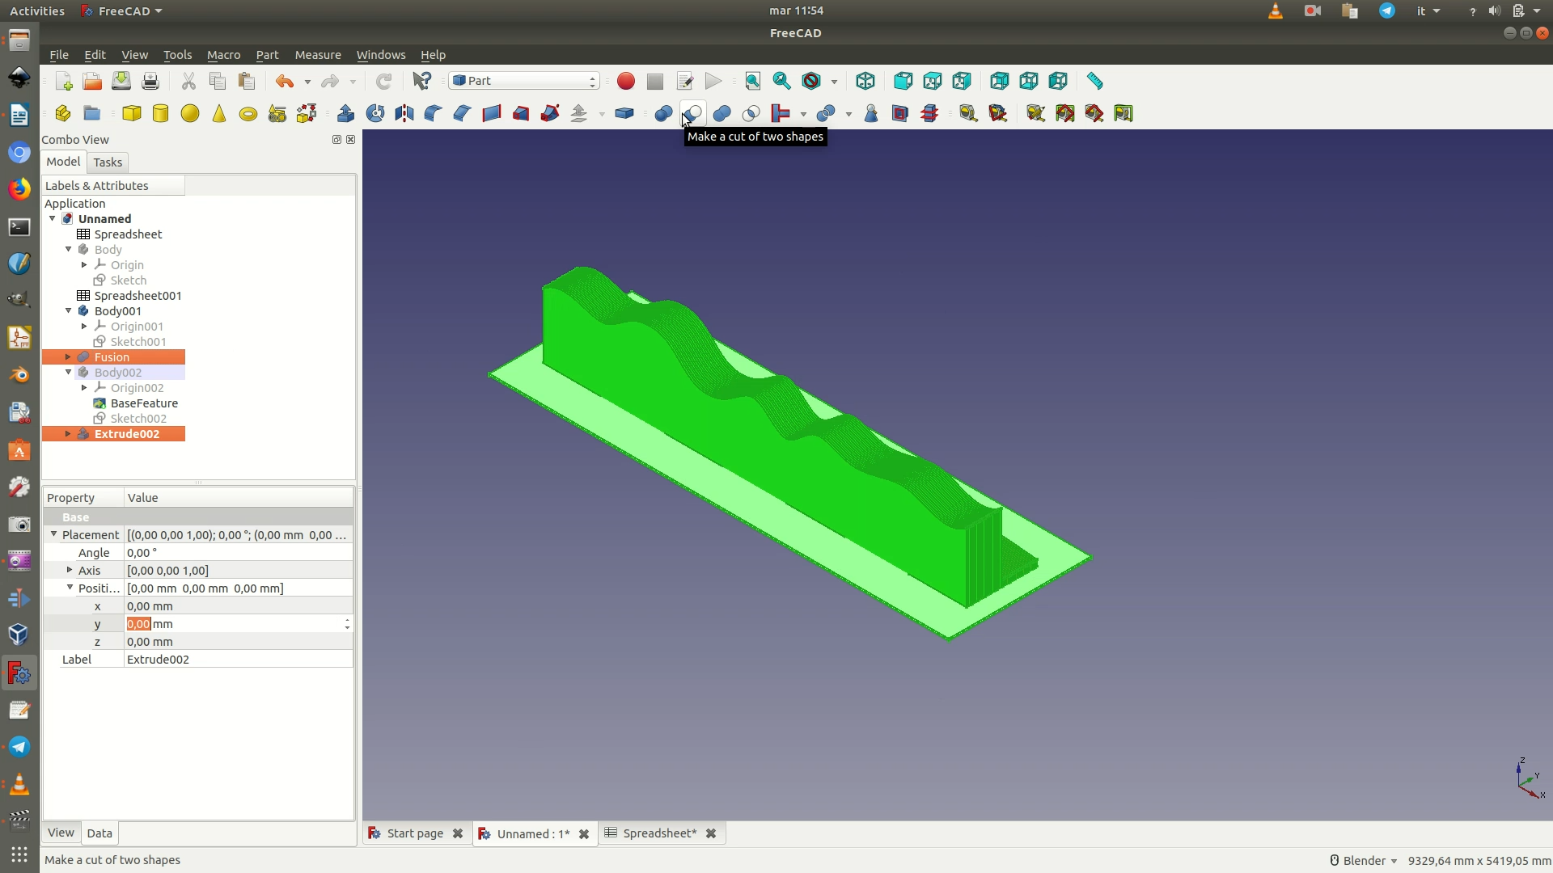This screenshot has width=1553, height=873.
Task: Create a Torus primitive
Action: [248, 114]
